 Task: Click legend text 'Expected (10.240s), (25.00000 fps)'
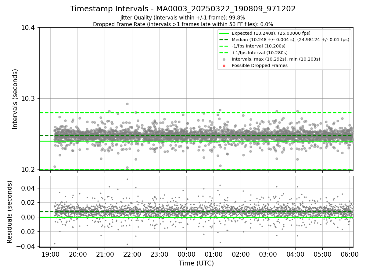271,33
